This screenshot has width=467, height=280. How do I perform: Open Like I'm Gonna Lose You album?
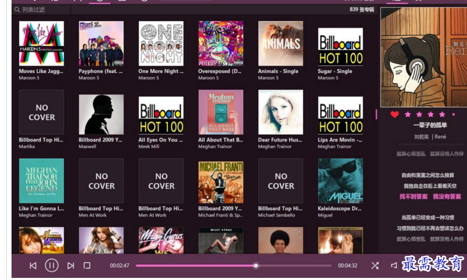click(x=41, y=181)
